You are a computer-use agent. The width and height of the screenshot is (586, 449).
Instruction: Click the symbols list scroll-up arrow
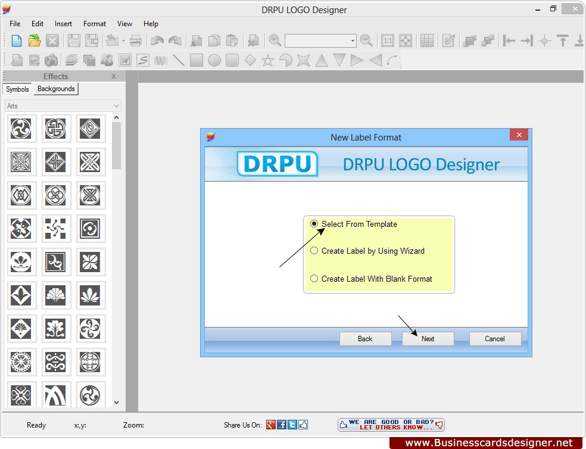[x=116, y=118]
